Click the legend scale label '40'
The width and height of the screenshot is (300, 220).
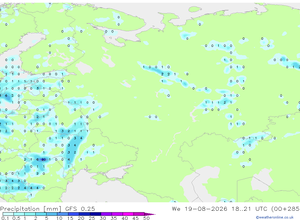[124, 218]
